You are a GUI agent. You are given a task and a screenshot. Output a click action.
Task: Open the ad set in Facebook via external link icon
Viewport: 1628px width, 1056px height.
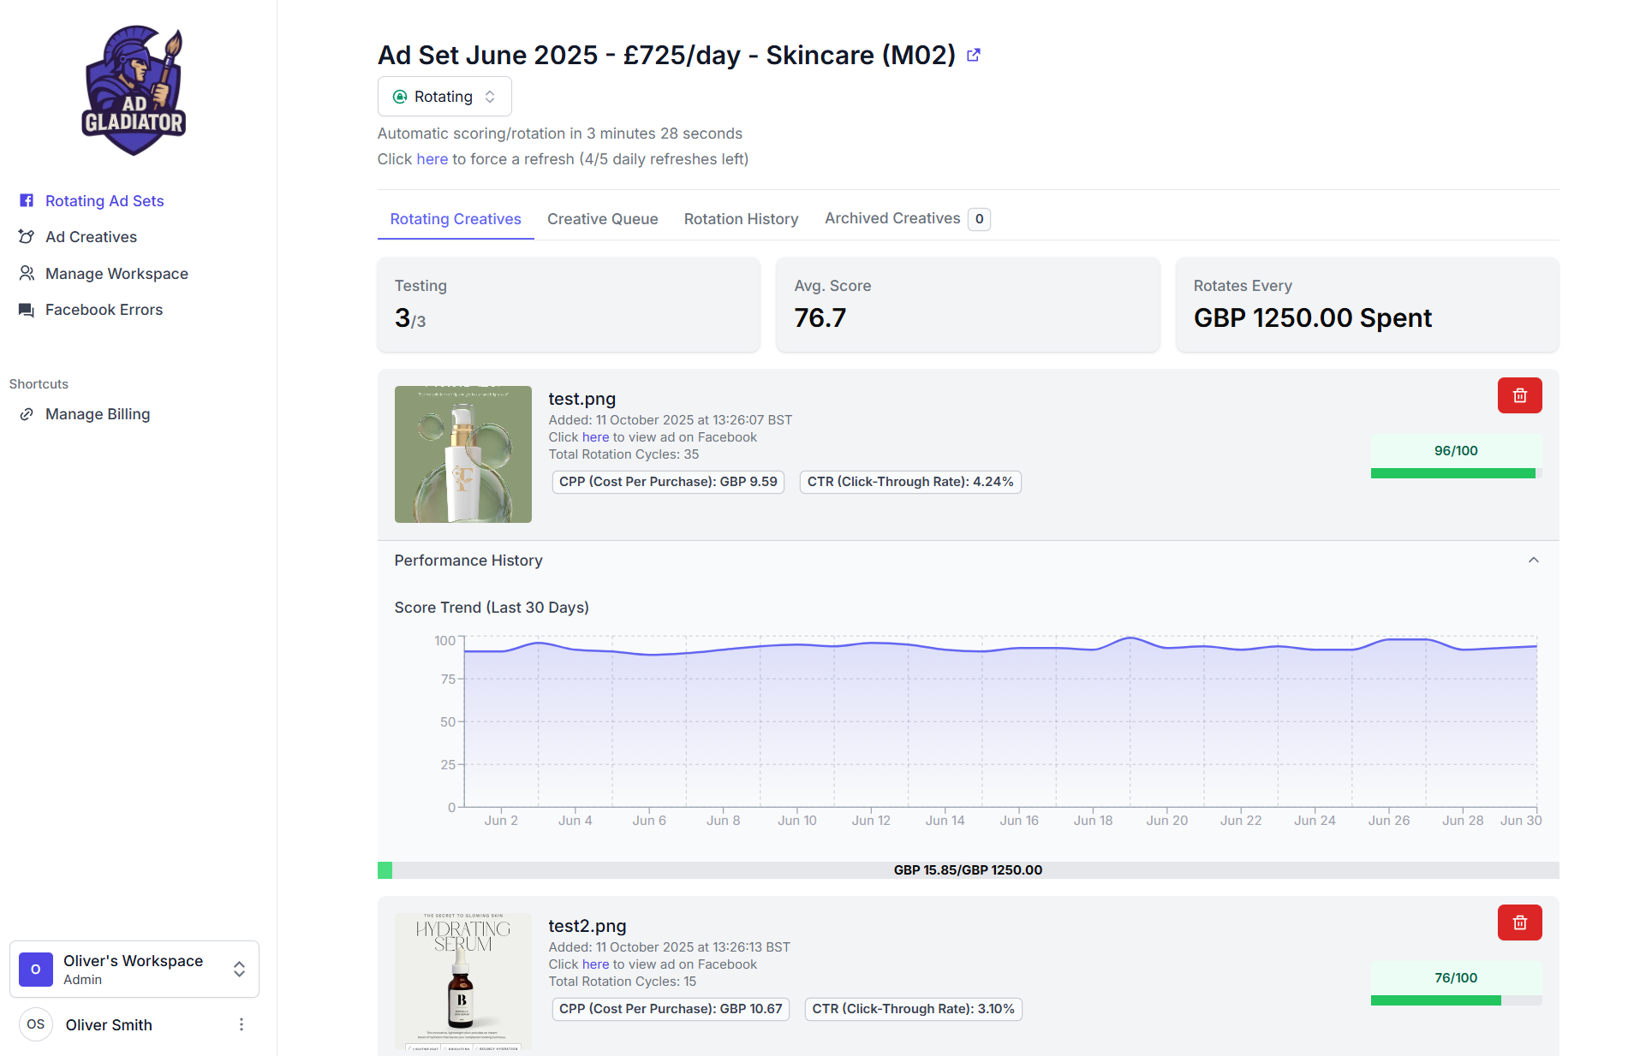point(974,54)
